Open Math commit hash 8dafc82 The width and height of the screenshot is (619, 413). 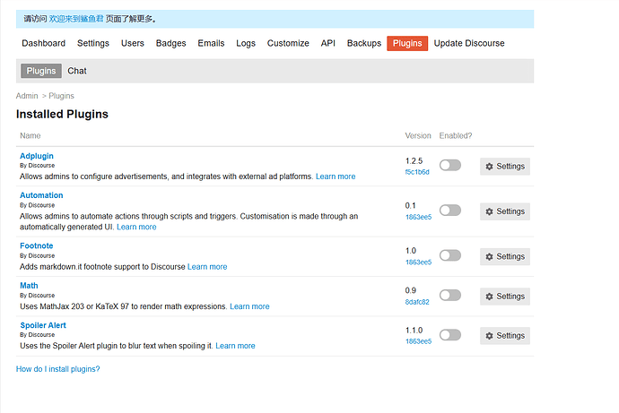[x=417, y=302]
